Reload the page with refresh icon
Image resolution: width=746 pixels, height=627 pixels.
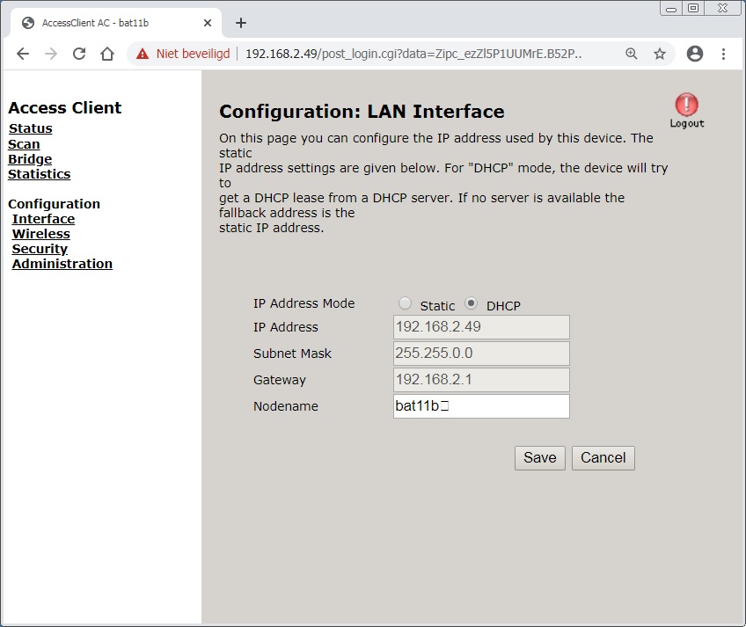click(x=79, y=54)
